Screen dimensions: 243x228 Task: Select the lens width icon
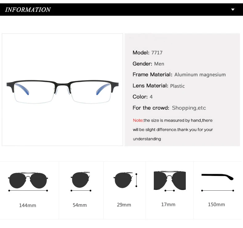point(81,181)
